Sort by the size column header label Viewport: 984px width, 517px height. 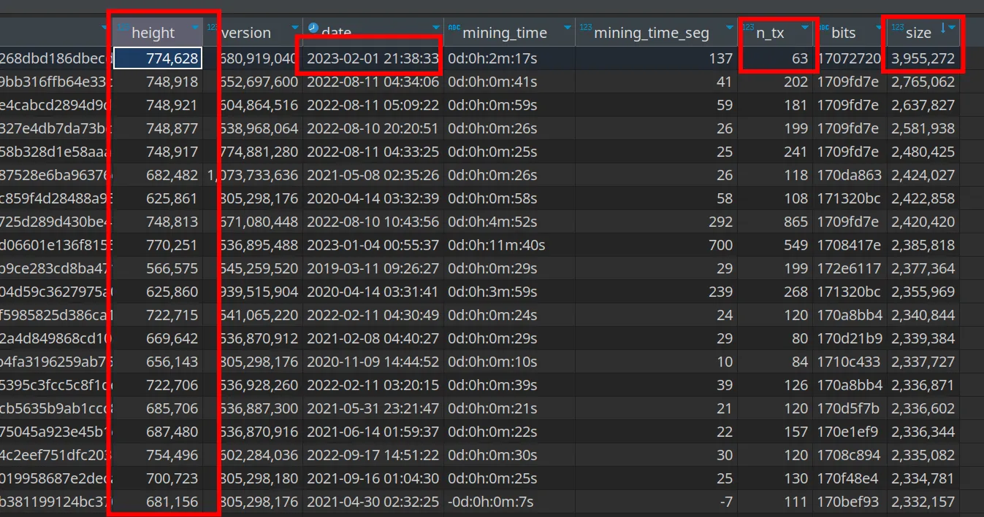pos(918,33)
